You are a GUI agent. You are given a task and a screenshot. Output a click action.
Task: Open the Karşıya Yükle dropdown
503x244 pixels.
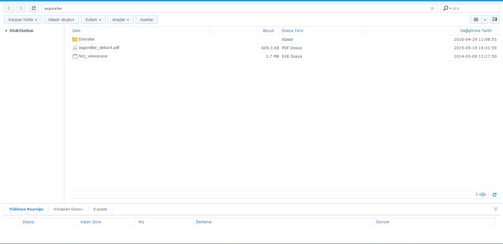23,19
